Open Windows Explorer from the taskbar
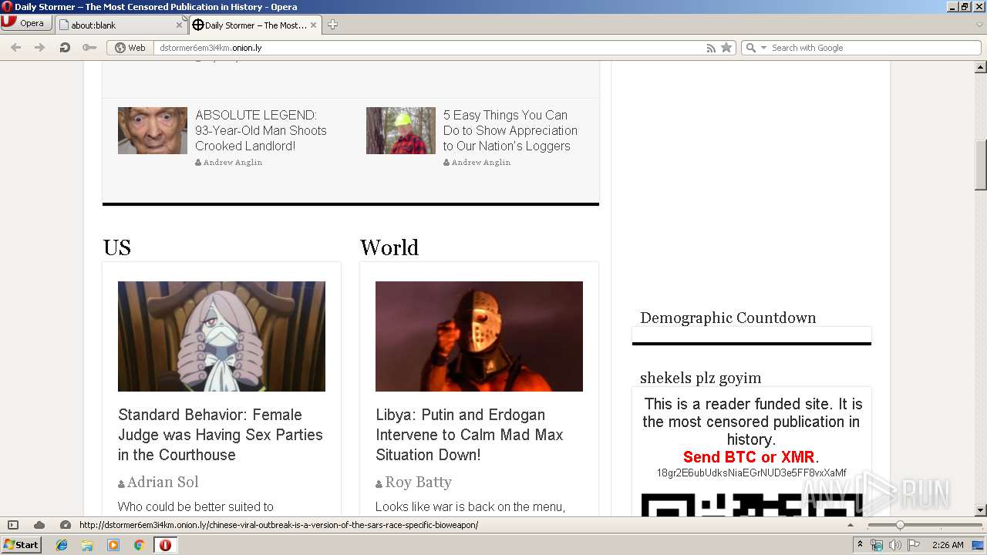This screenshot has height=555, width=987. tap(87, 545)
